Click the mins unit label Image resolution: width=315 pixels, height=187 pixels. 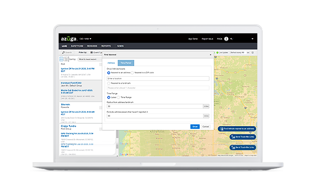click(206, 116)
